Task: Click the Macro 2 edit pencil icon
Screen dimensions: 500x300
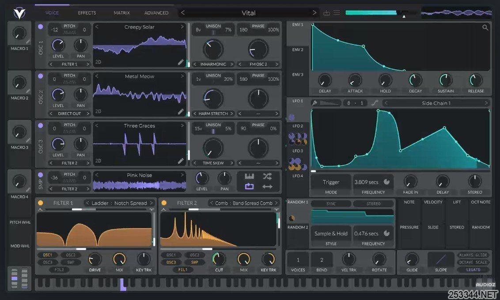Action: tap(28, 91)
